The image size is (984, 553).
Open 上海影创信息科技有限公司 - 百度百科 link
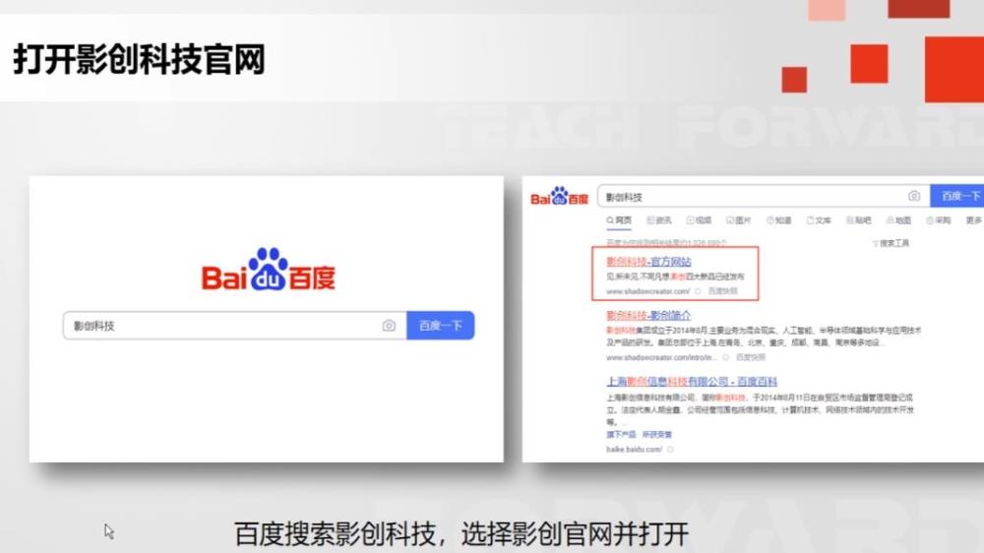click(x=692, y=381)
